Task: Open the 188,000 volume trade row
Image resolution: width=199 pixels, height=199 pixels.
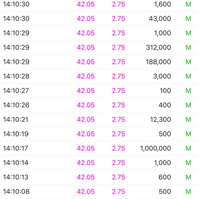Action: coord(99,62)
